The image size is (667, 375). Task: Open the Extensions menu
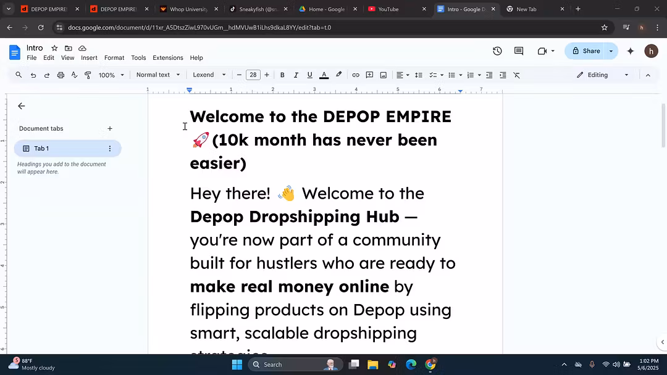167,58
